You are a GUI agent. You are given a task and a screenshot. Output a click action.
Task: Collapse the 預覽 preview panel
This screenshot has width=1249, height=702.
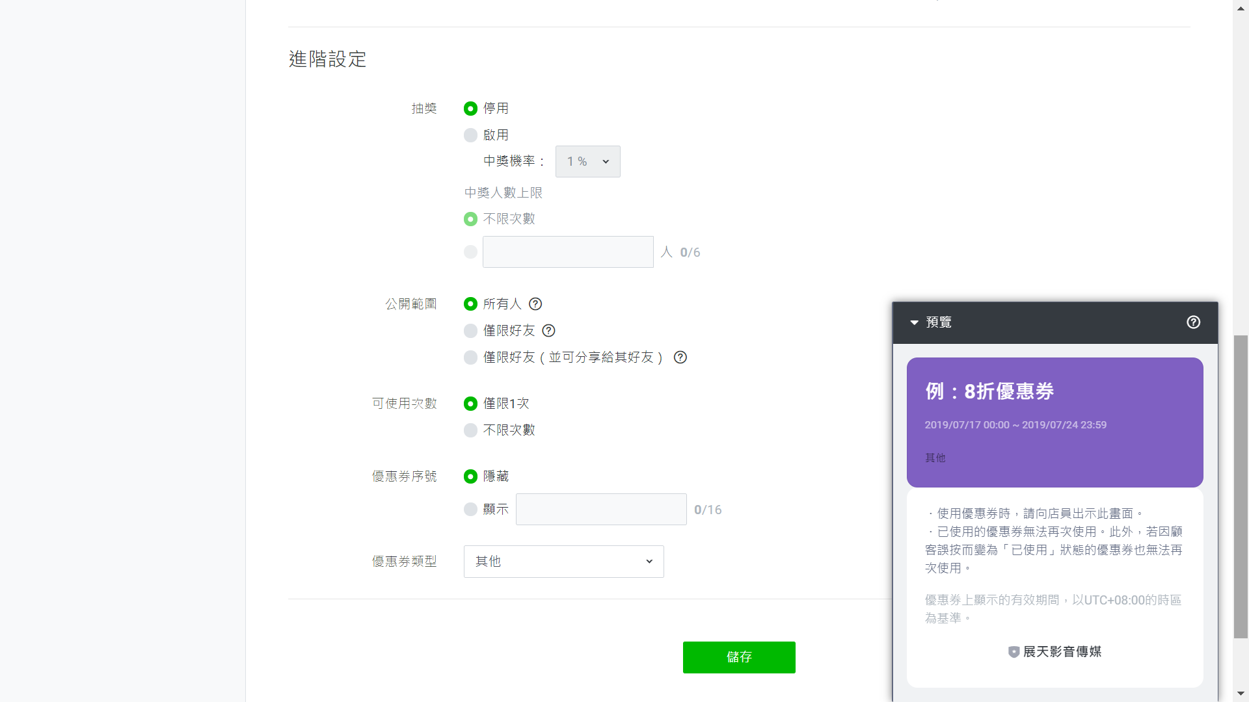914,322
